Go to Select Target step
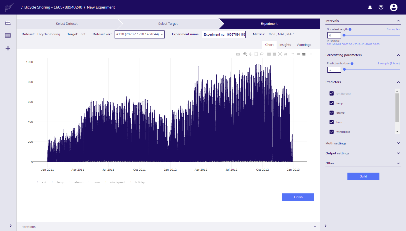The height and width of the screenshot is (231, 406). click(168, 24)
